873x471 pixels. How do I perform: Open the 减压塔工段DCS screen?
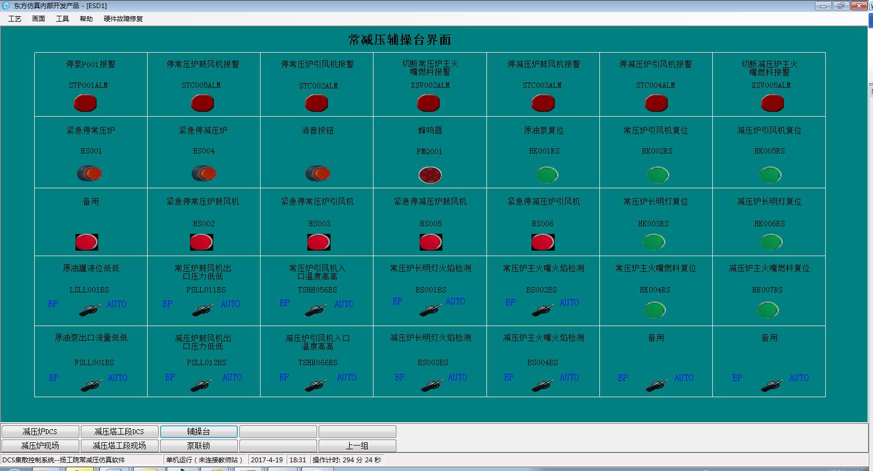[x=119, y=431]
